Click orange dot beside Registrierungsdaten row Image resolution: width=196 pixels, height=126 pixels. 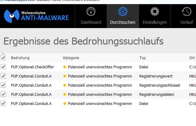click(x=65, y=94)
